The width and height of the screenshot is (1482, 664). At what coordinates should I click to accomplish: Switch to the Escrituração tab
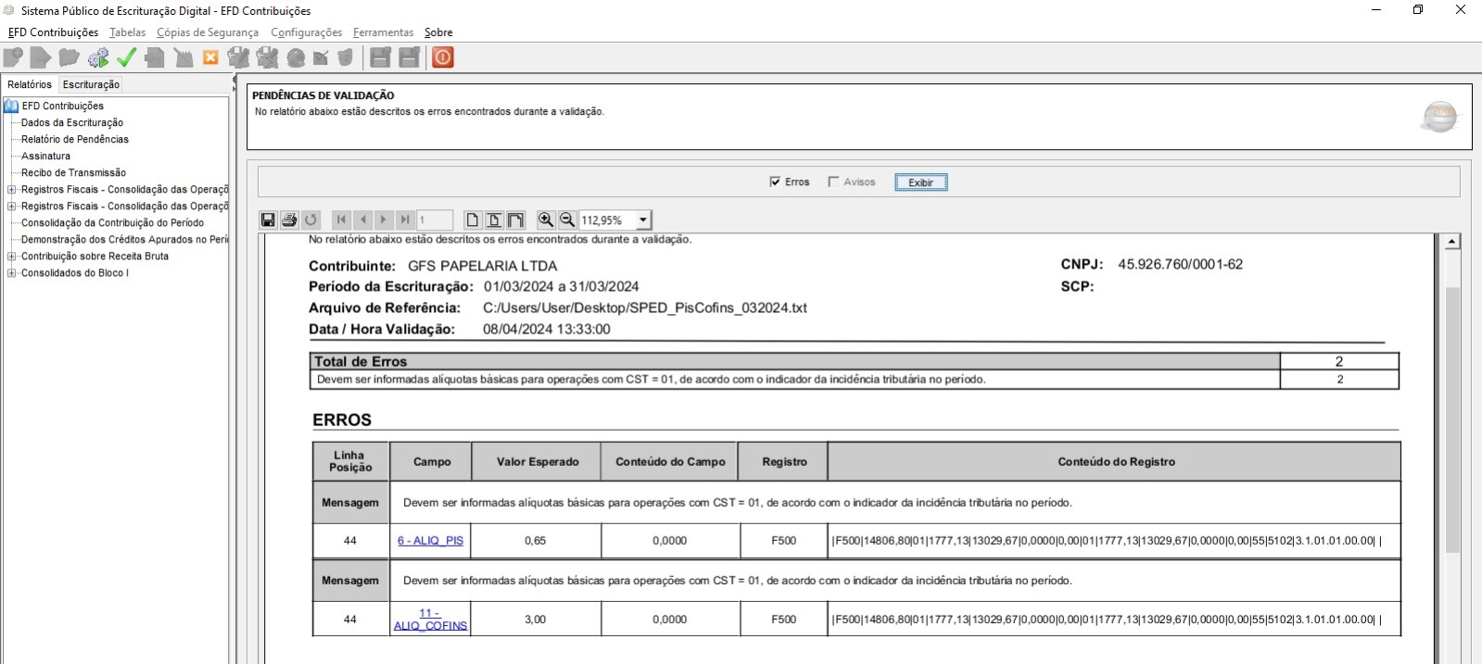click(91, 84)
